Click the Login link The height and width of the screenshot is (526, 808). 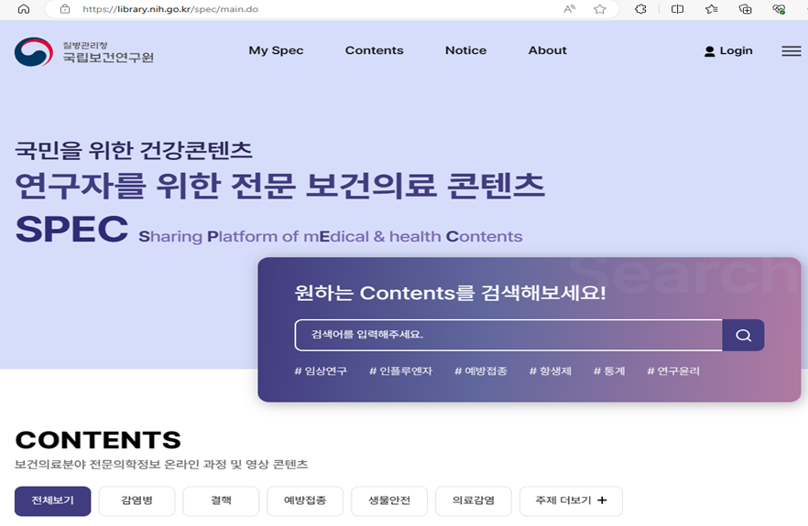[728, 51]
